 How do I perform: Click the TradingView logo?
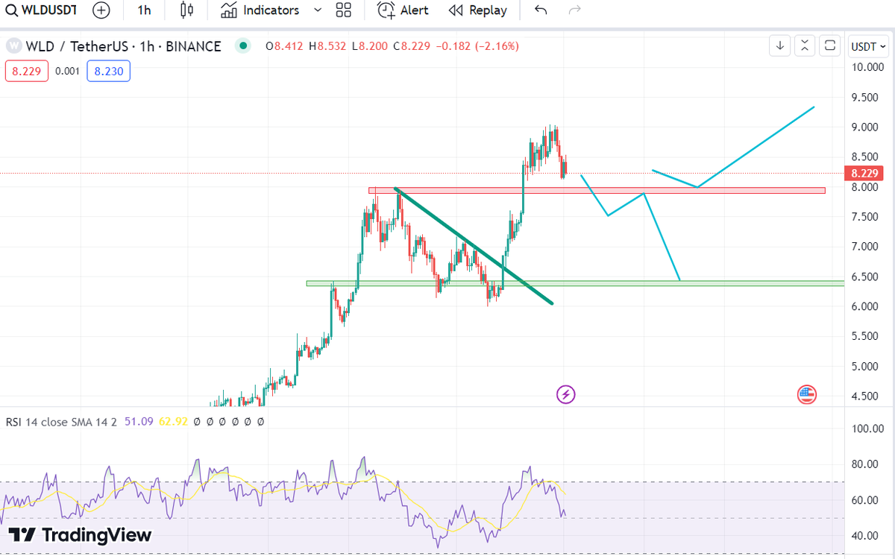pos(80,534)
